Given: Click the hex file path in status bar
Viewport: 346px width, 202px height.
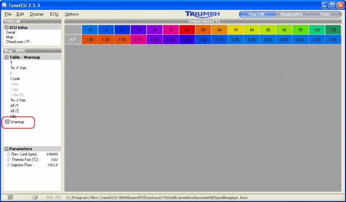Looking at the screenshot, I should (157, 198).
